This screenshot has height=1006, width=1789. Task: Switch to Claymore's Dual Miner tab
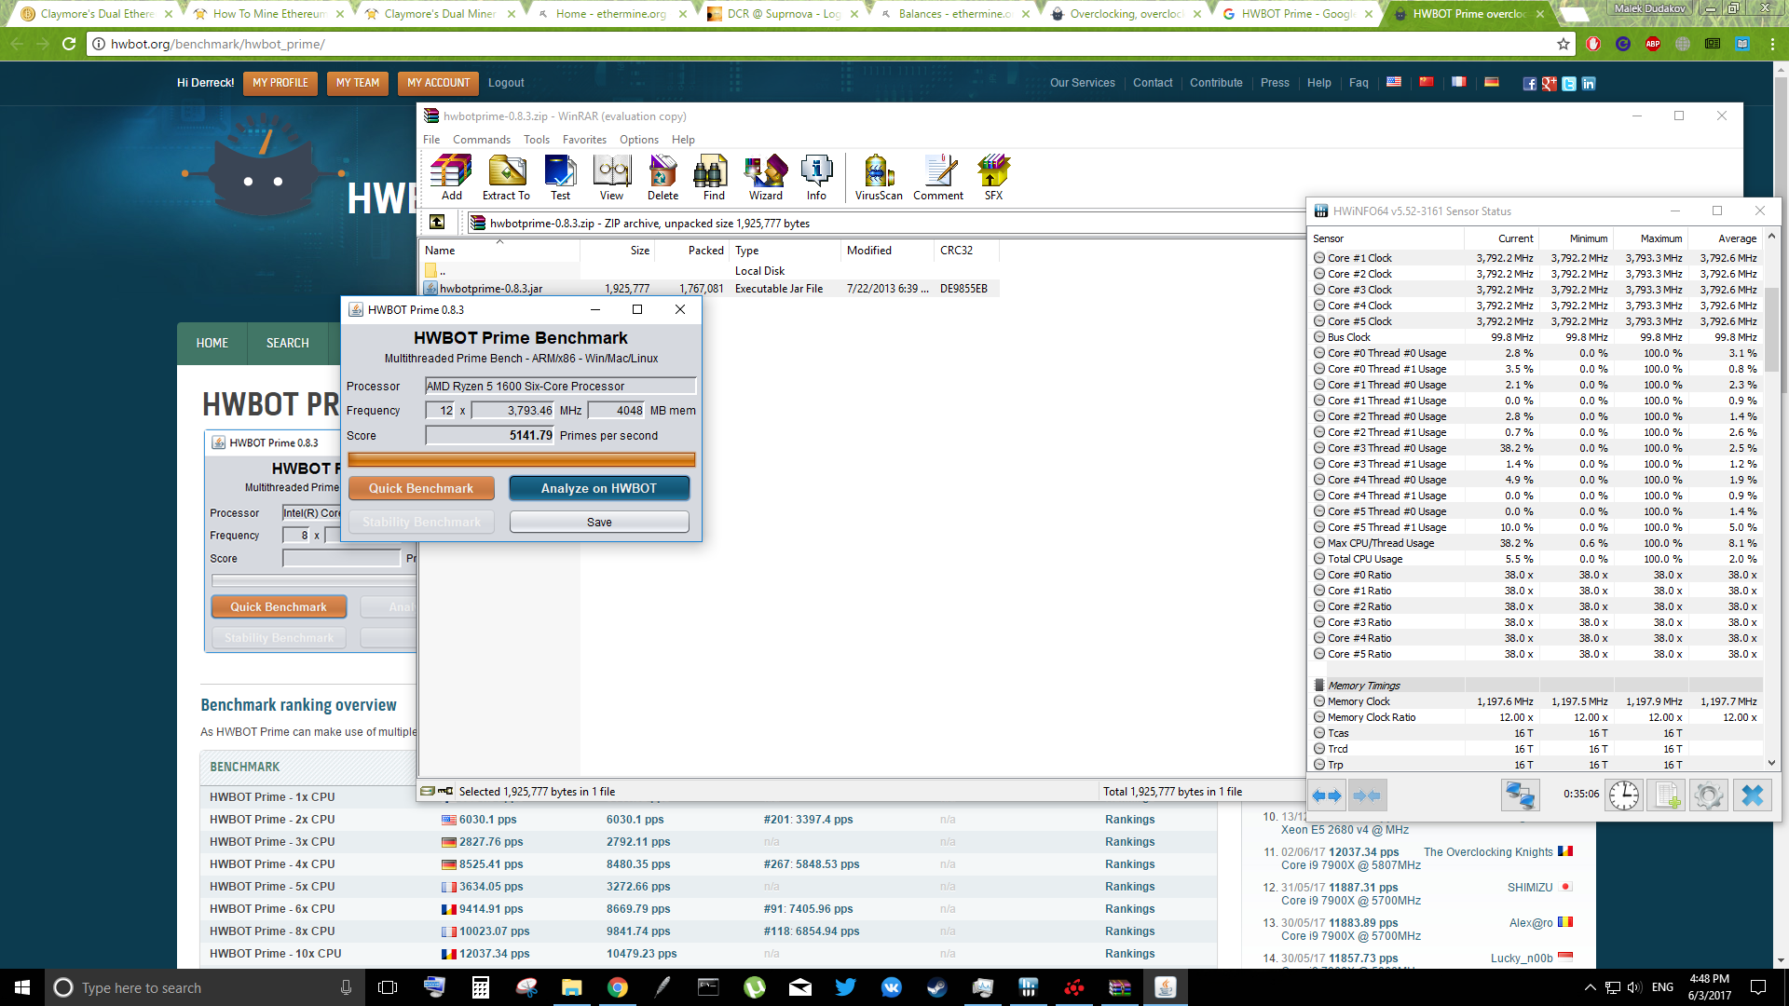click(x=440, y=14)
